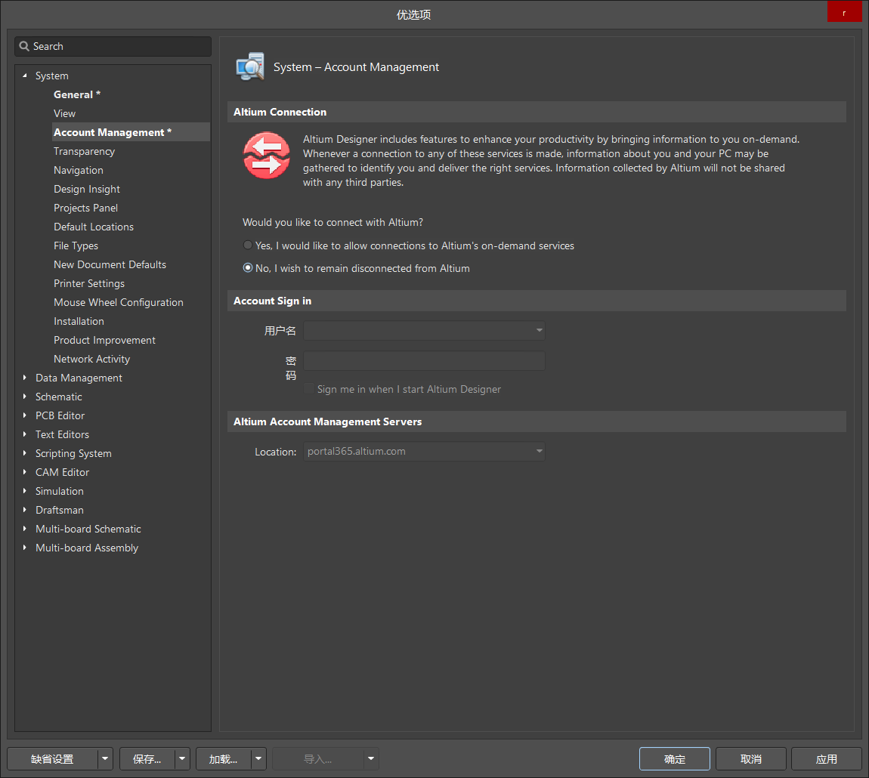
Task: Expand the Scripting System node
Action: 24,452
